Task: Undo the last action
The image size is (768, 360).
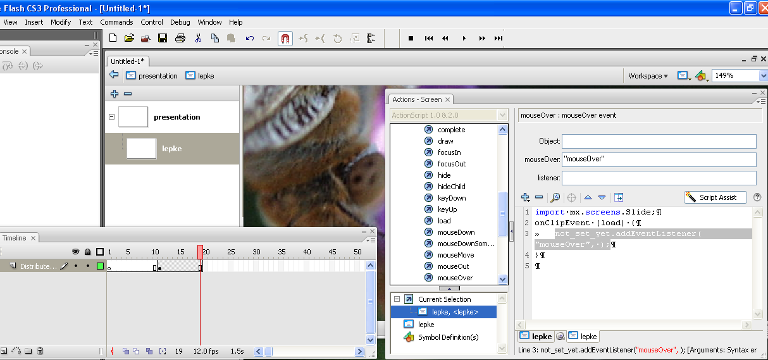Action: (x=250, y=38)
